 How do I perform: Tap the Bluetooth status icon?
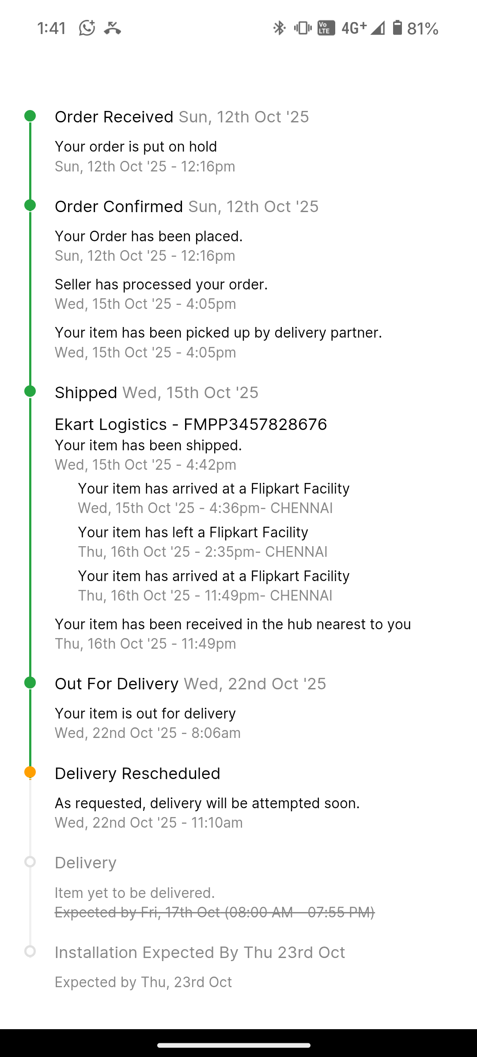coord(279,28)
